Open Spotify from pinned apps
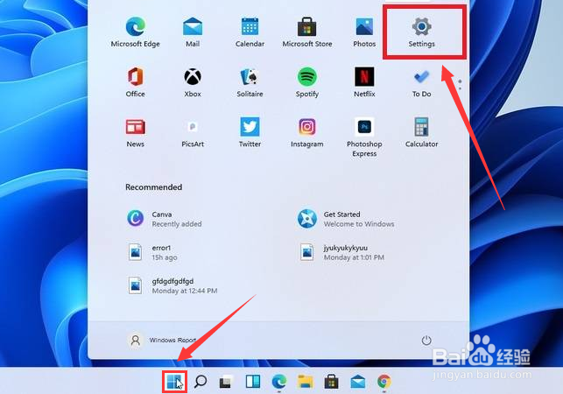The image size is (563, 394). tap(307, 82)
